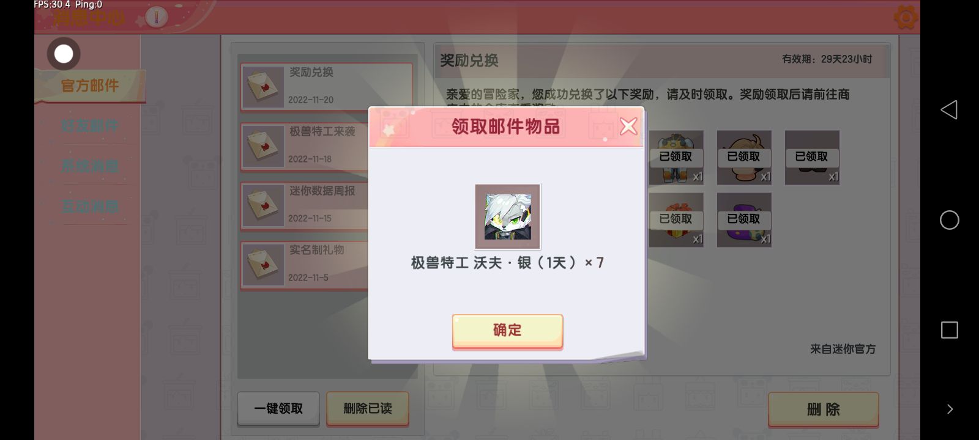Tap the Android back triangle button

coord(949,110)
